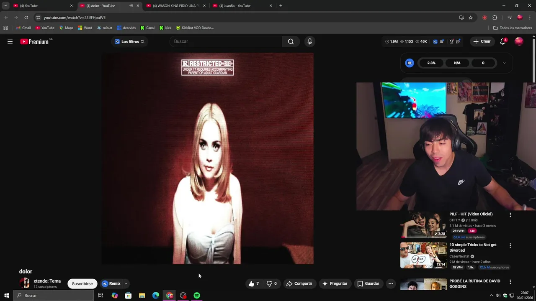The width and height of the screenshot is (536, 301).
Task: Open notifications bell with 4 badge
Action: coord(503,41)
